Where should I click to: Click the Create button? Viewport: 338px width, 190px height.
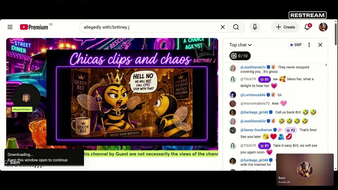coord(285,27)
